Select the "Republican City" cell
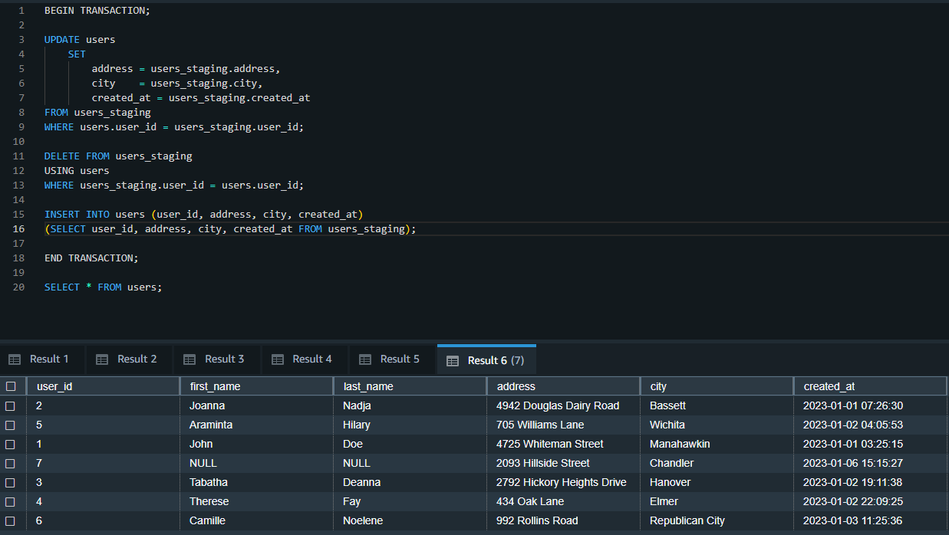The width and height of the screenshot is (949, 535). [687, 520]
